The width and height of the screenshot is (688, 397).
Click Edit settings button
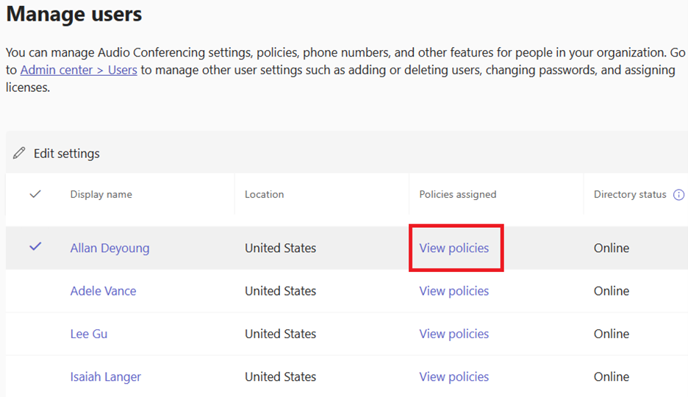(66, 154)
